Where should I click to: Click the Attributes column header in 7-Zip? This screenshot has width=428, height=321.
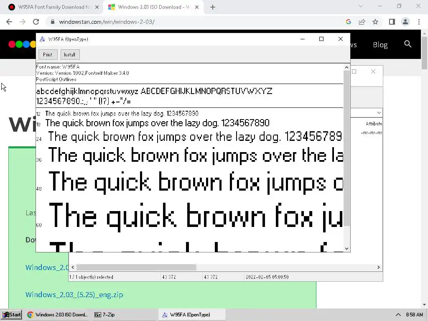pos(374,124)
